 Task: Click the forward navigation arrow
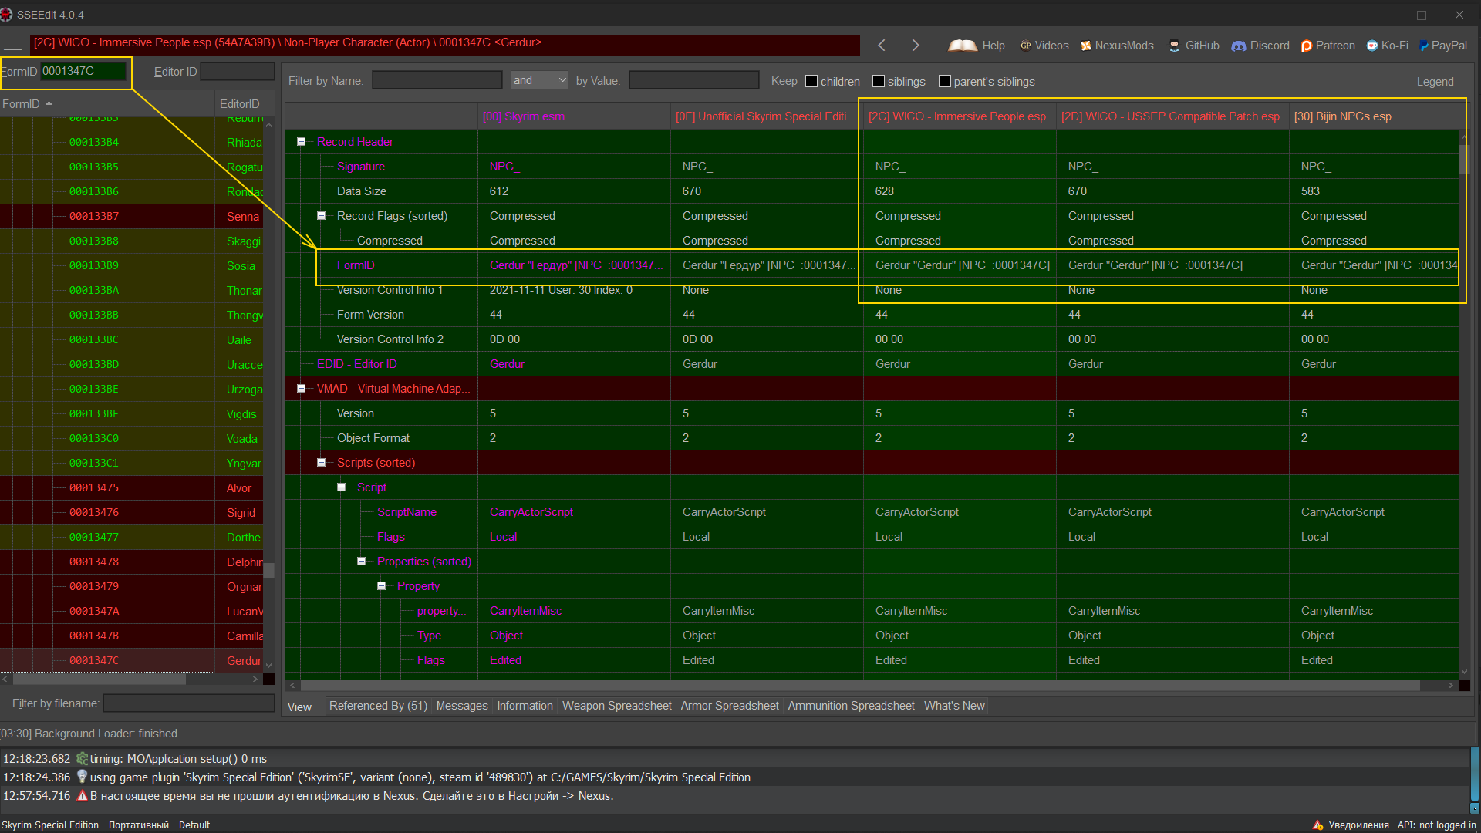[x=916, y=46]
